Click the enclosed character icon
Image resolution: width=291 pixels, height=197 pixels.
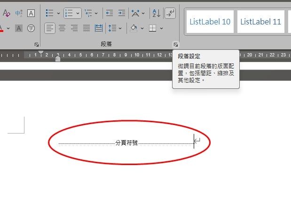(x=31, y=28)
